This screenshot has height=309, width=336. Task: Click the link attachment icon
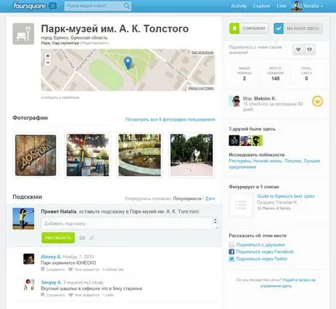coord(91,238)
